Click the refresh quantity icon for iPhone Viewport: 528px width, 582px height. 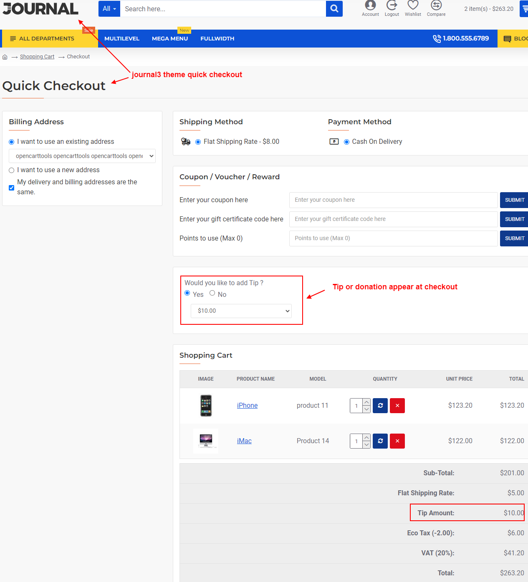point(380,405)
